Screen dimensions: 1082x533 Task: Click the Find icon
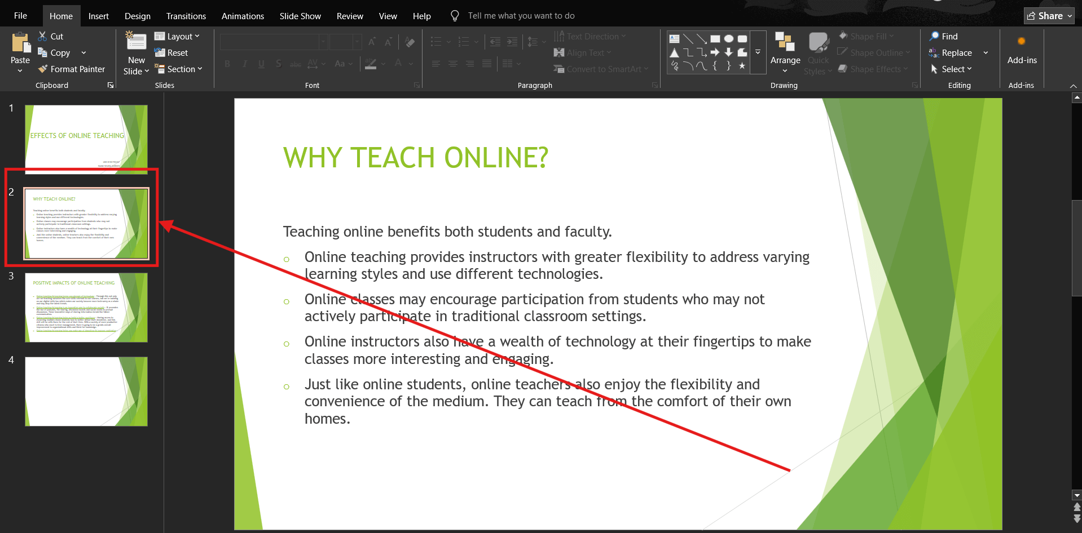coord(943,36)
